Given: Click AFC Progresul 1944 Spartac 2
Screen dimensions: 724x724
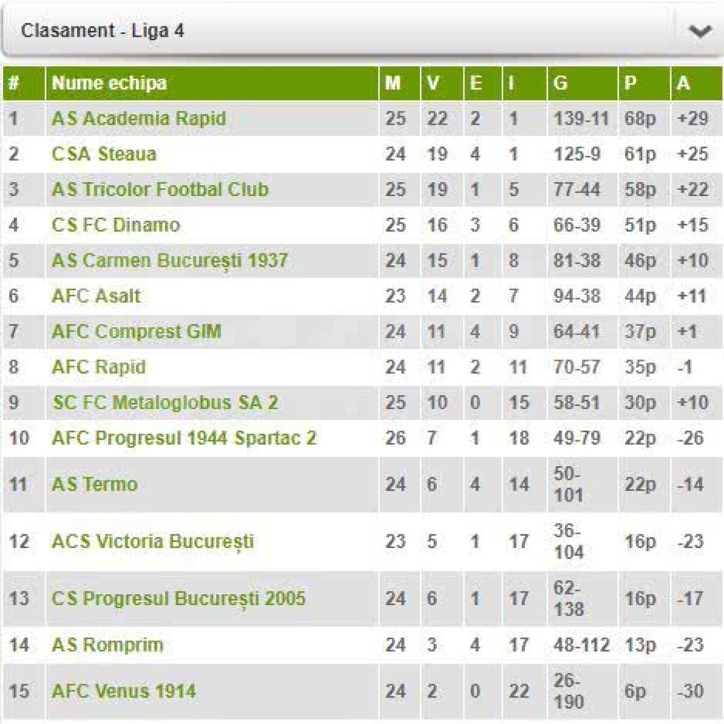Looking at the screenshot, I should click(184, 438).
